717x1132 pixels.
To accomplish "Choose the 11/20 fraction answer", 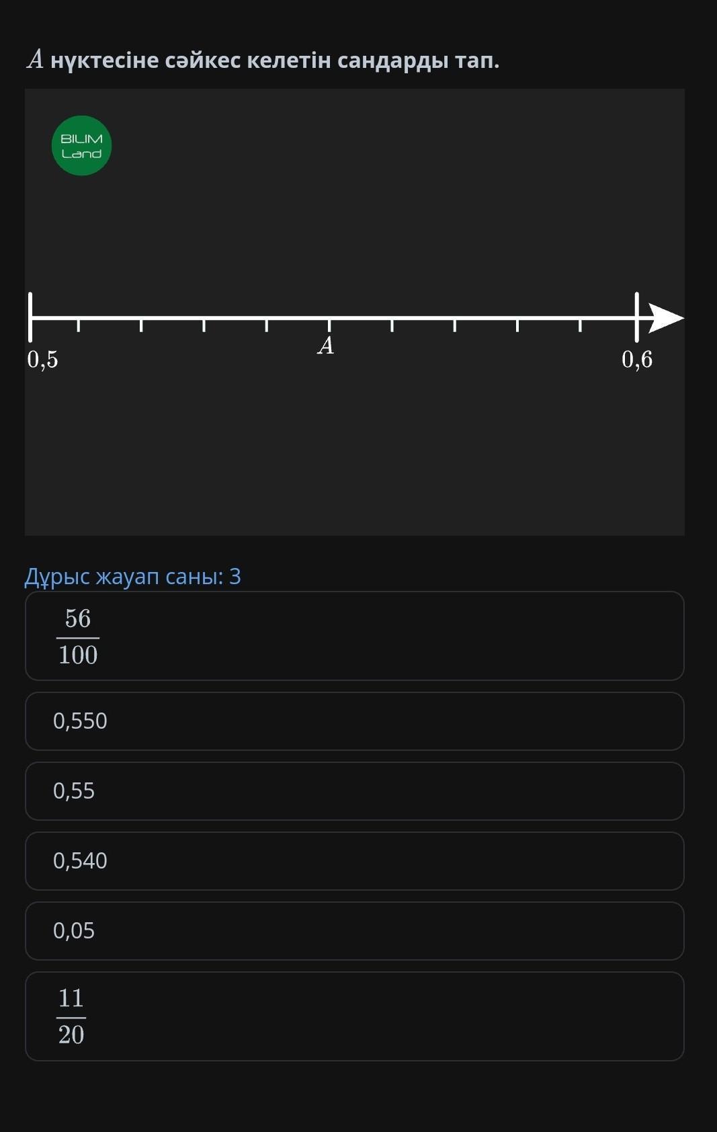I will 354,1016.
